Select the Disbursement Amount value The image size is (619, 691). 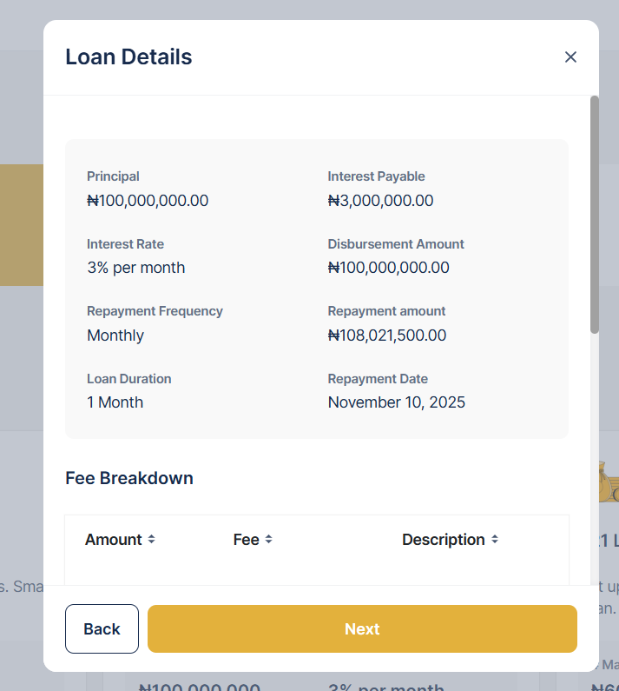pos(389,268)
